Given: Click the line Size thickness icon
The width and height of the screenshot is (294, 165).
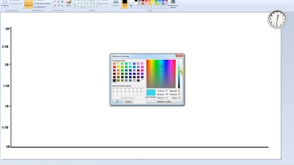Looking at the screenshot, I should (116, 2).
